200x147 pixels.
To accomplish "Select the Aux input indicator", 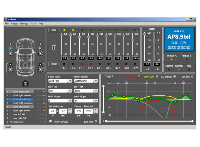I will point(189,70).
